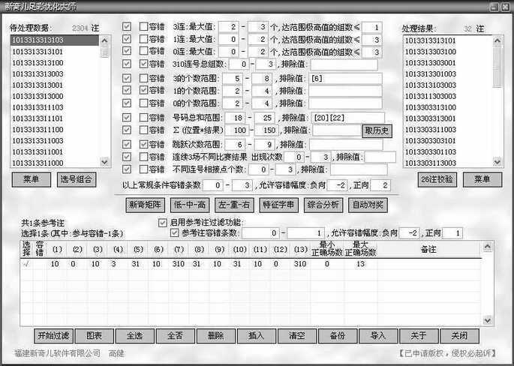Open the 菜单 beside 26注校验
This screenshot has height=366, width=514.
tap(482, 179)
